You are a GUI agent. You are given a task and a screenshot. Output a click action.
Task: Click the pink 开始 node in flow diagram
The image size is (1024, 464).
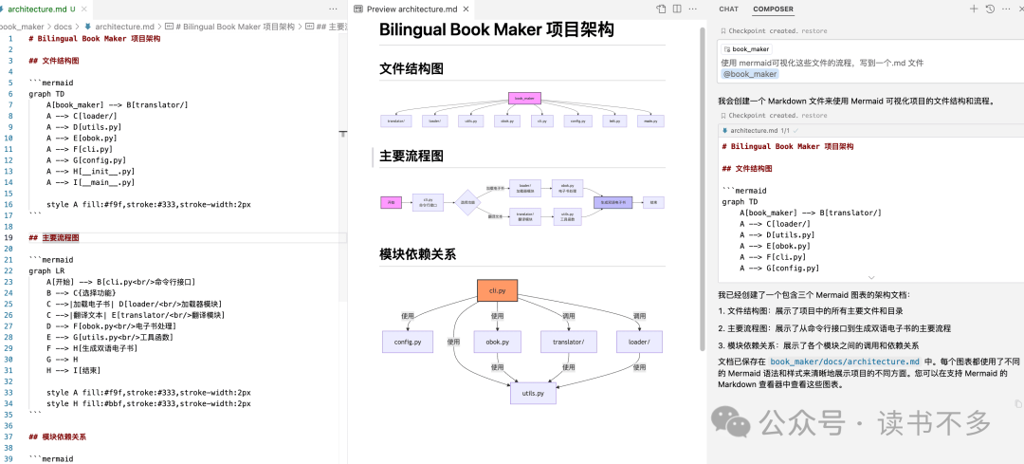click(391, 203)
